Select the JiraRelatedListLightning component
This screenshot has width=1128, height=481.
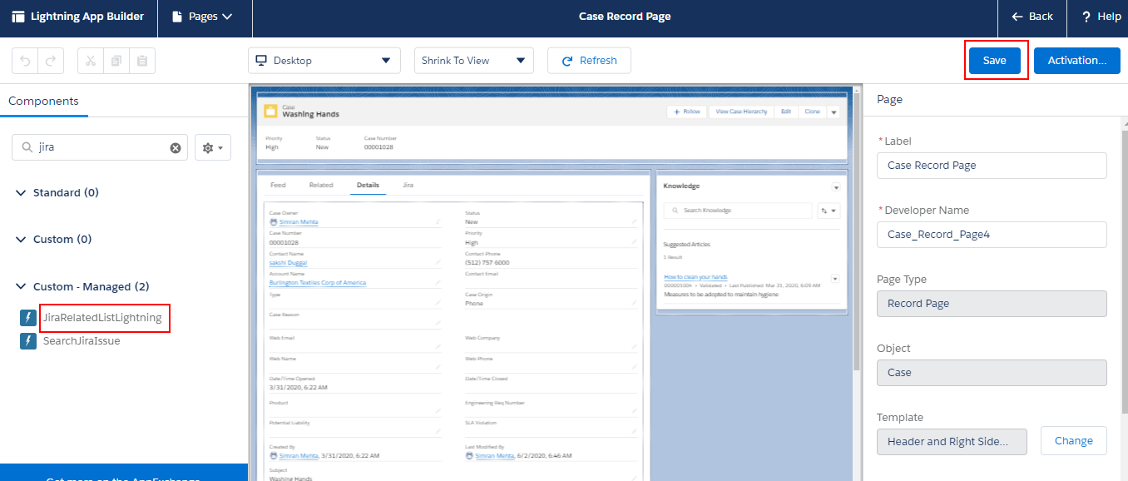point(102,318)
